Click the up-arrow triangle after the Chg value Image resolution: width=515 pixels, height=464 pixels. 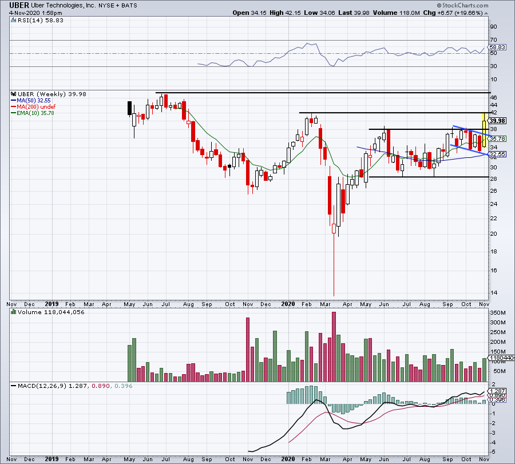[x=486, y=13]
